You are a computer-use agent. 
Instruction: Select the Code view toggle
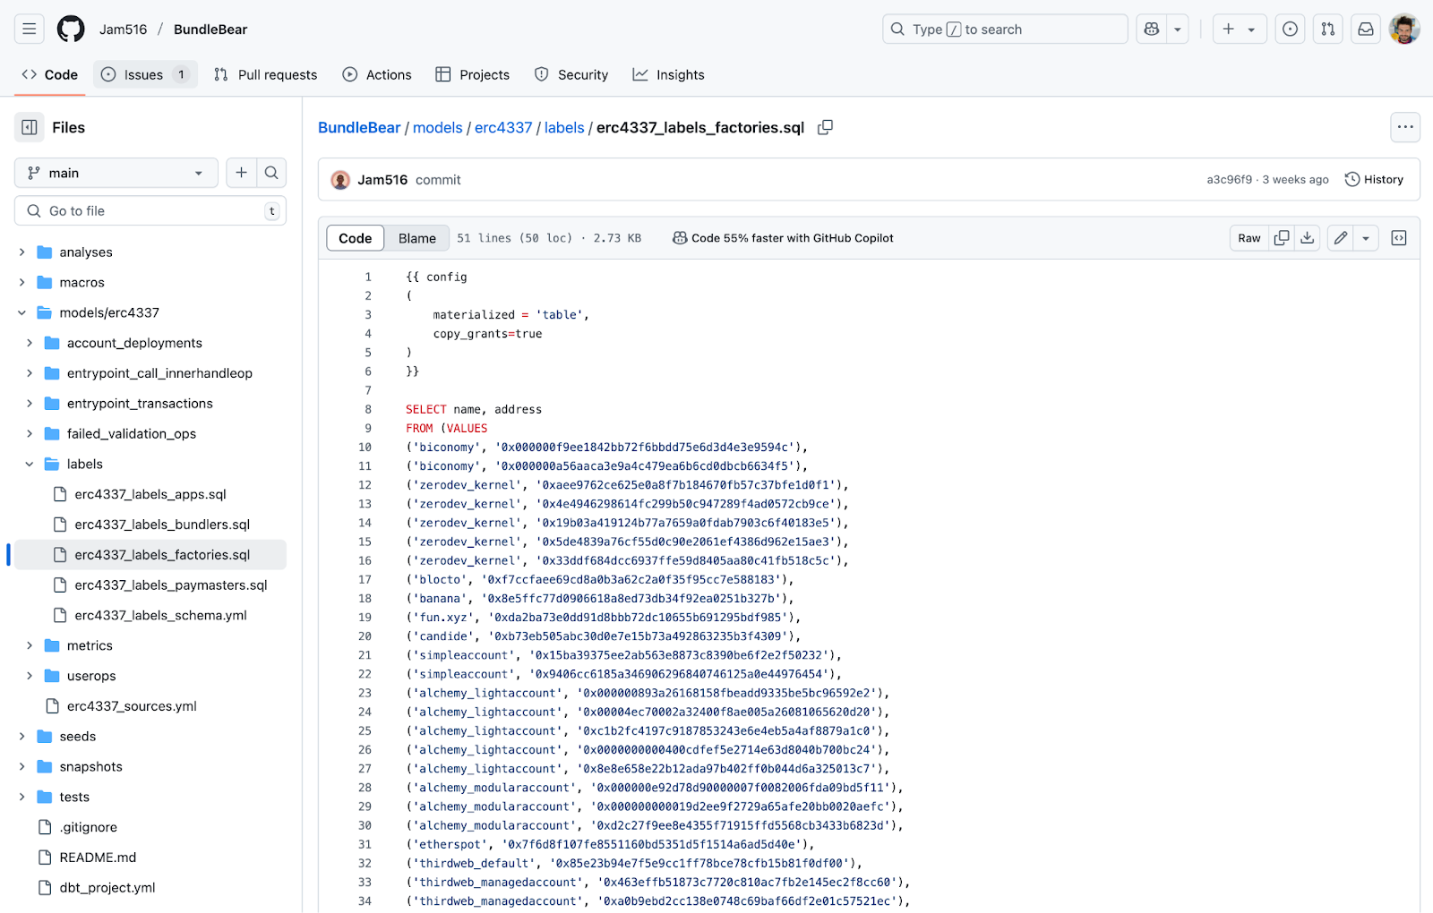point(356,238)
